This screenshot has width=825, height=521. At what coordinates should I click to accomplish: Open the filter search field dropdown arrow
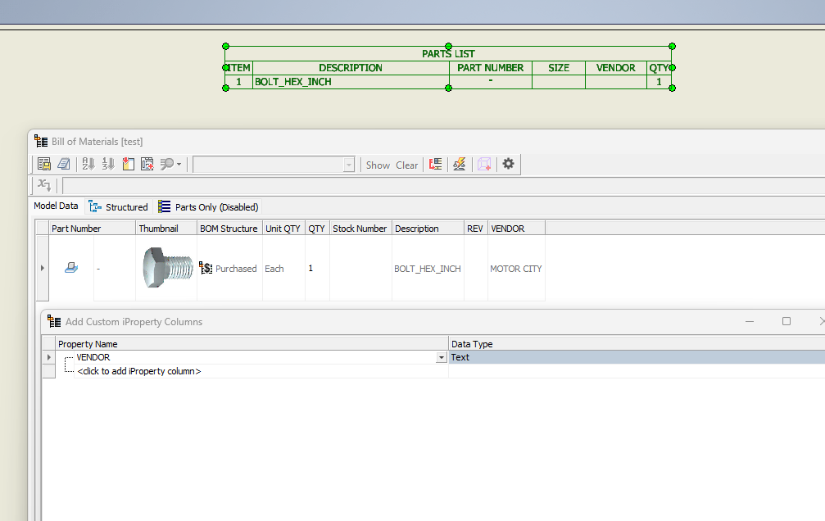pyautogui.click(x=348, y=164)
